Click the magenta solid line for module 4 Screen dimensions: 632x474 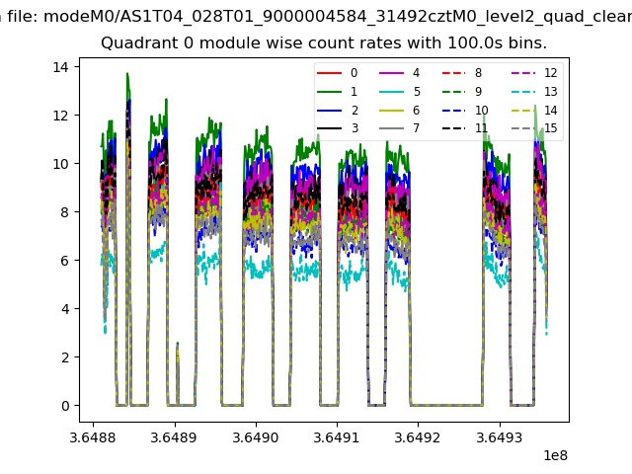tap(393, 73)
